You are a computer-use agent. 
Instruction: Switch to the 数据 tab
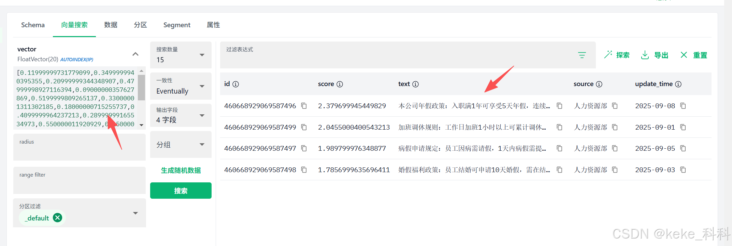111,25
